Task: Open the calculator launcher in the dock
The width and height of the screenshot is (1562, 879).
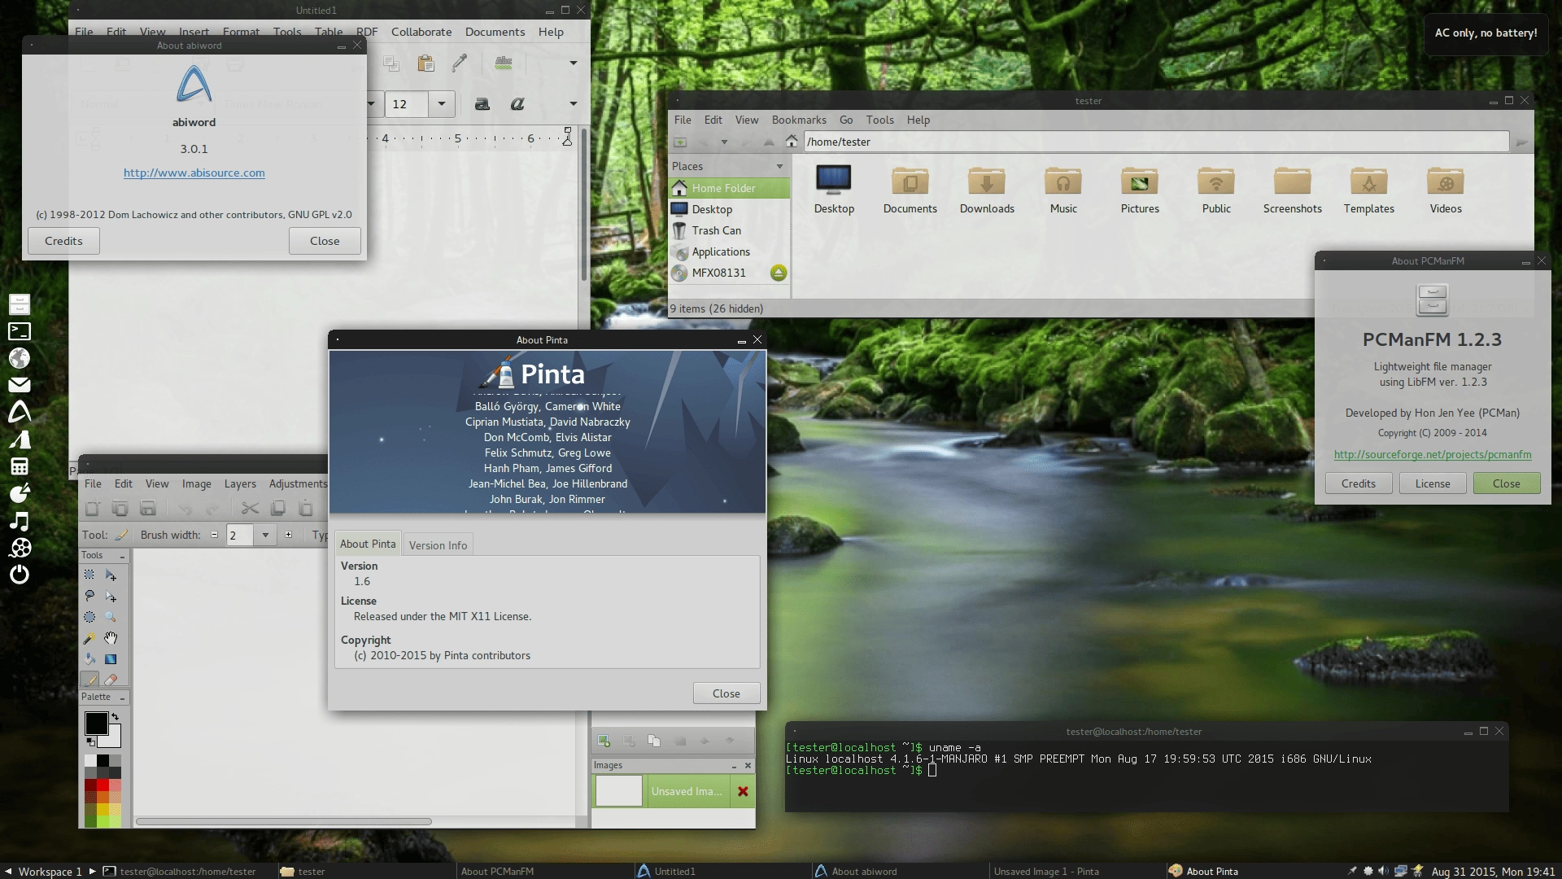Action: point(20,466)
